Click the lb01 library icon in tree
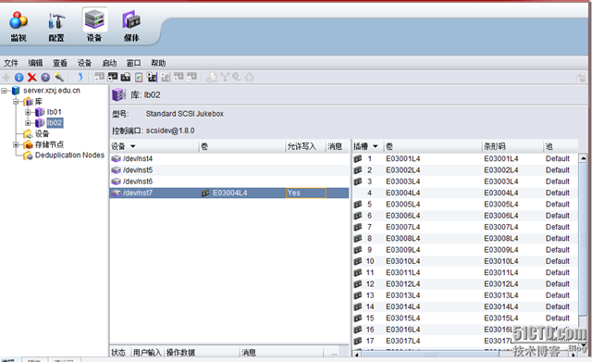Viewport: 592px width, 362px height. point(40,112)
